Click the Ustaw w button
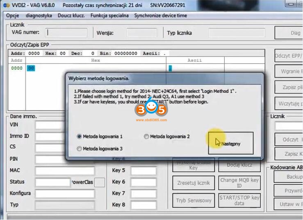This screenshot has height=220, width=303. (x=288, y=204)
